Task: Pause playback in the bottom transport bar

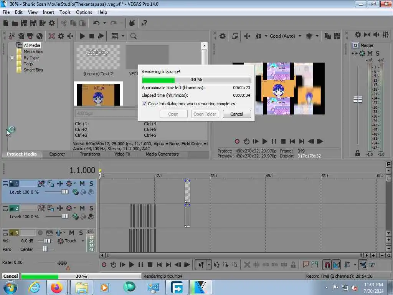Action: tap(141, 265)
